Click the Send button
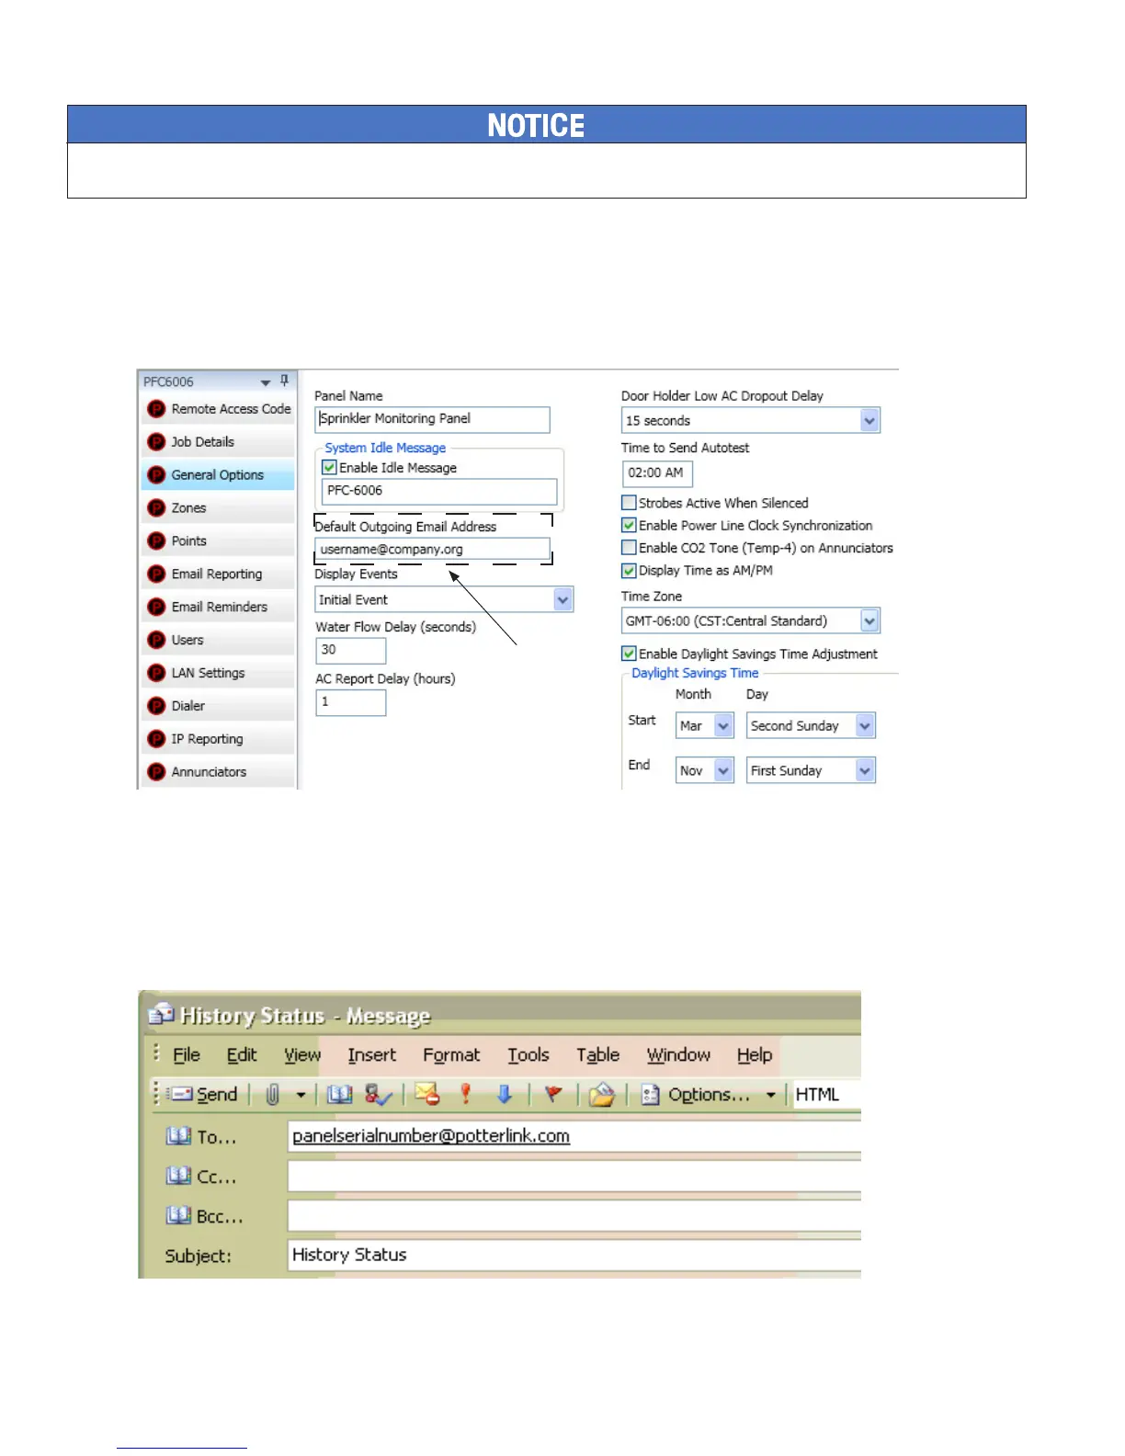The image size is (1125, 1456). [204, 1095]
